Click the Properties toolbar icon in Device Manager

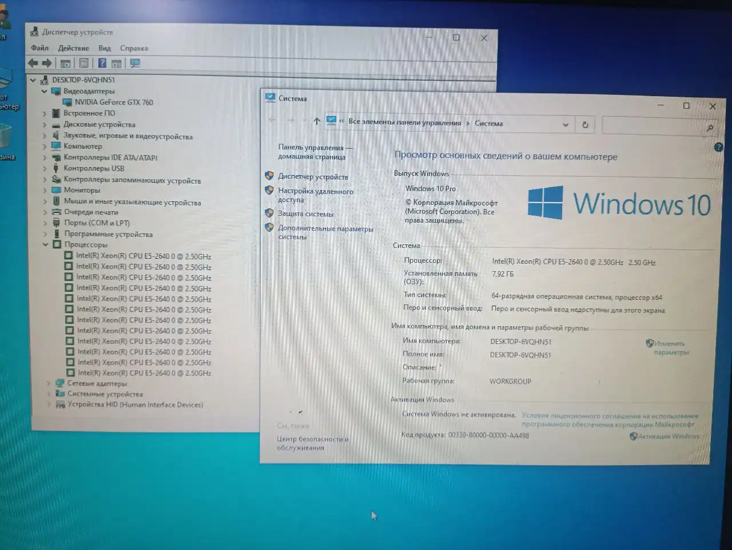click(83, 63)
